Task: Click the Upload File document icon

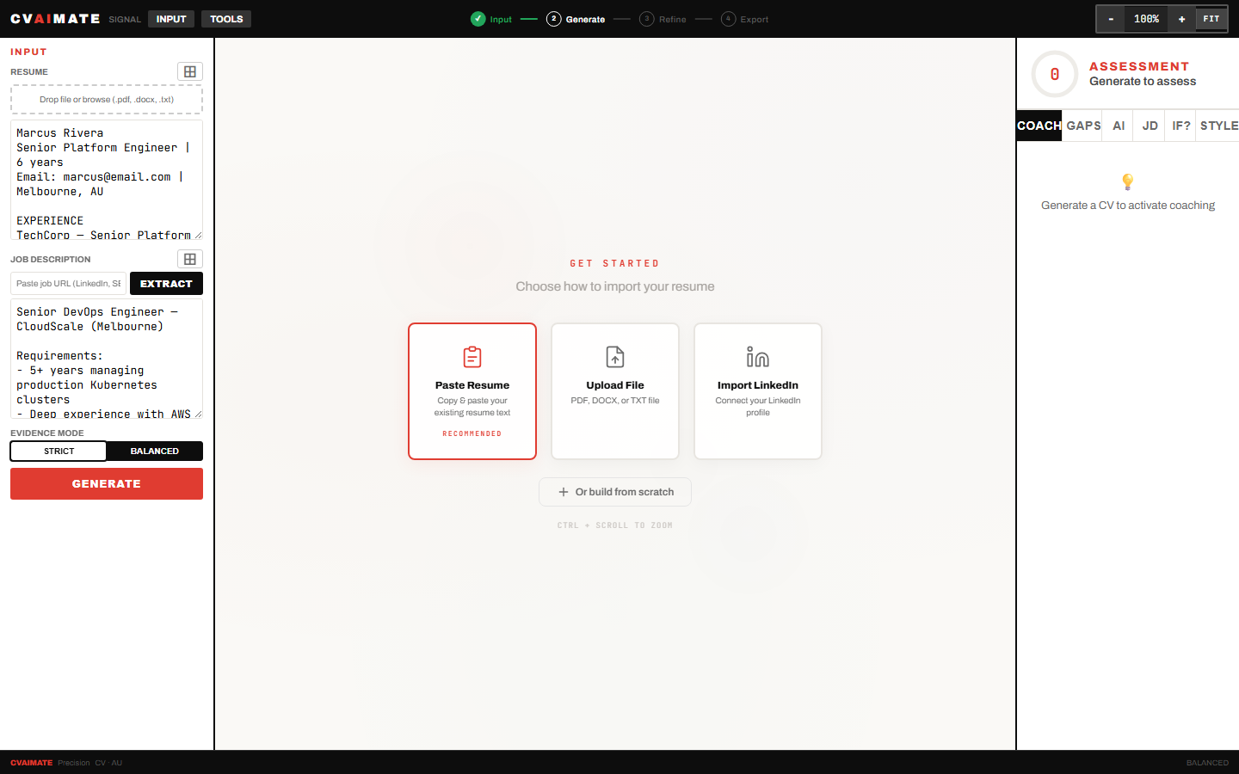Action: coord(615,357)
